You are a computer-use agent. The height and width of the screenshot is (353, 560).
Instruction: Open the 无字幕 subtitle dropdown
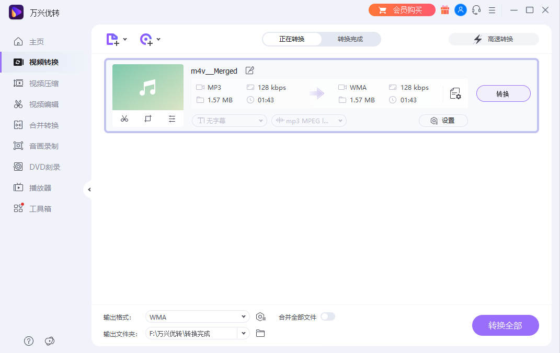pos(230,121)
